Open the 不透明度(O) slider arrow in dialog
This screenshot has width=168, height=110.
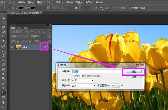[x=118, y=86]
